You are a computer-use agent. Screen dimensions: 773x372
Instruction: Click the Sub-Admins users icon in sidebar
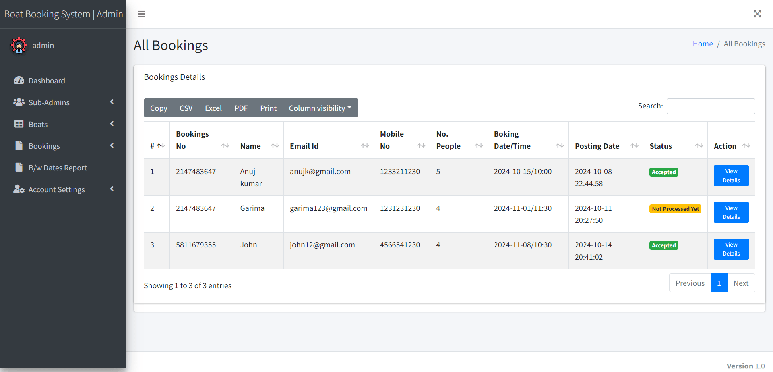point(19,102)
